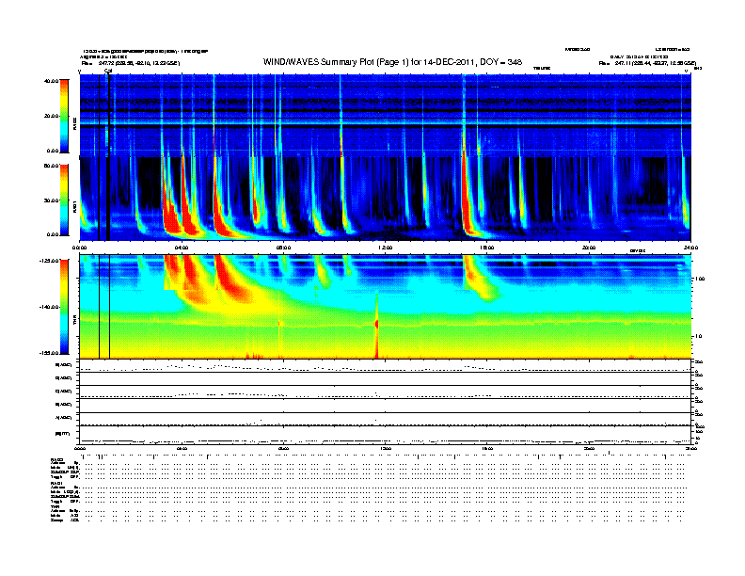Select the -125.00 label on TNR scale
Viewport: 745px width, 576px height.
[x=49, y=261]
